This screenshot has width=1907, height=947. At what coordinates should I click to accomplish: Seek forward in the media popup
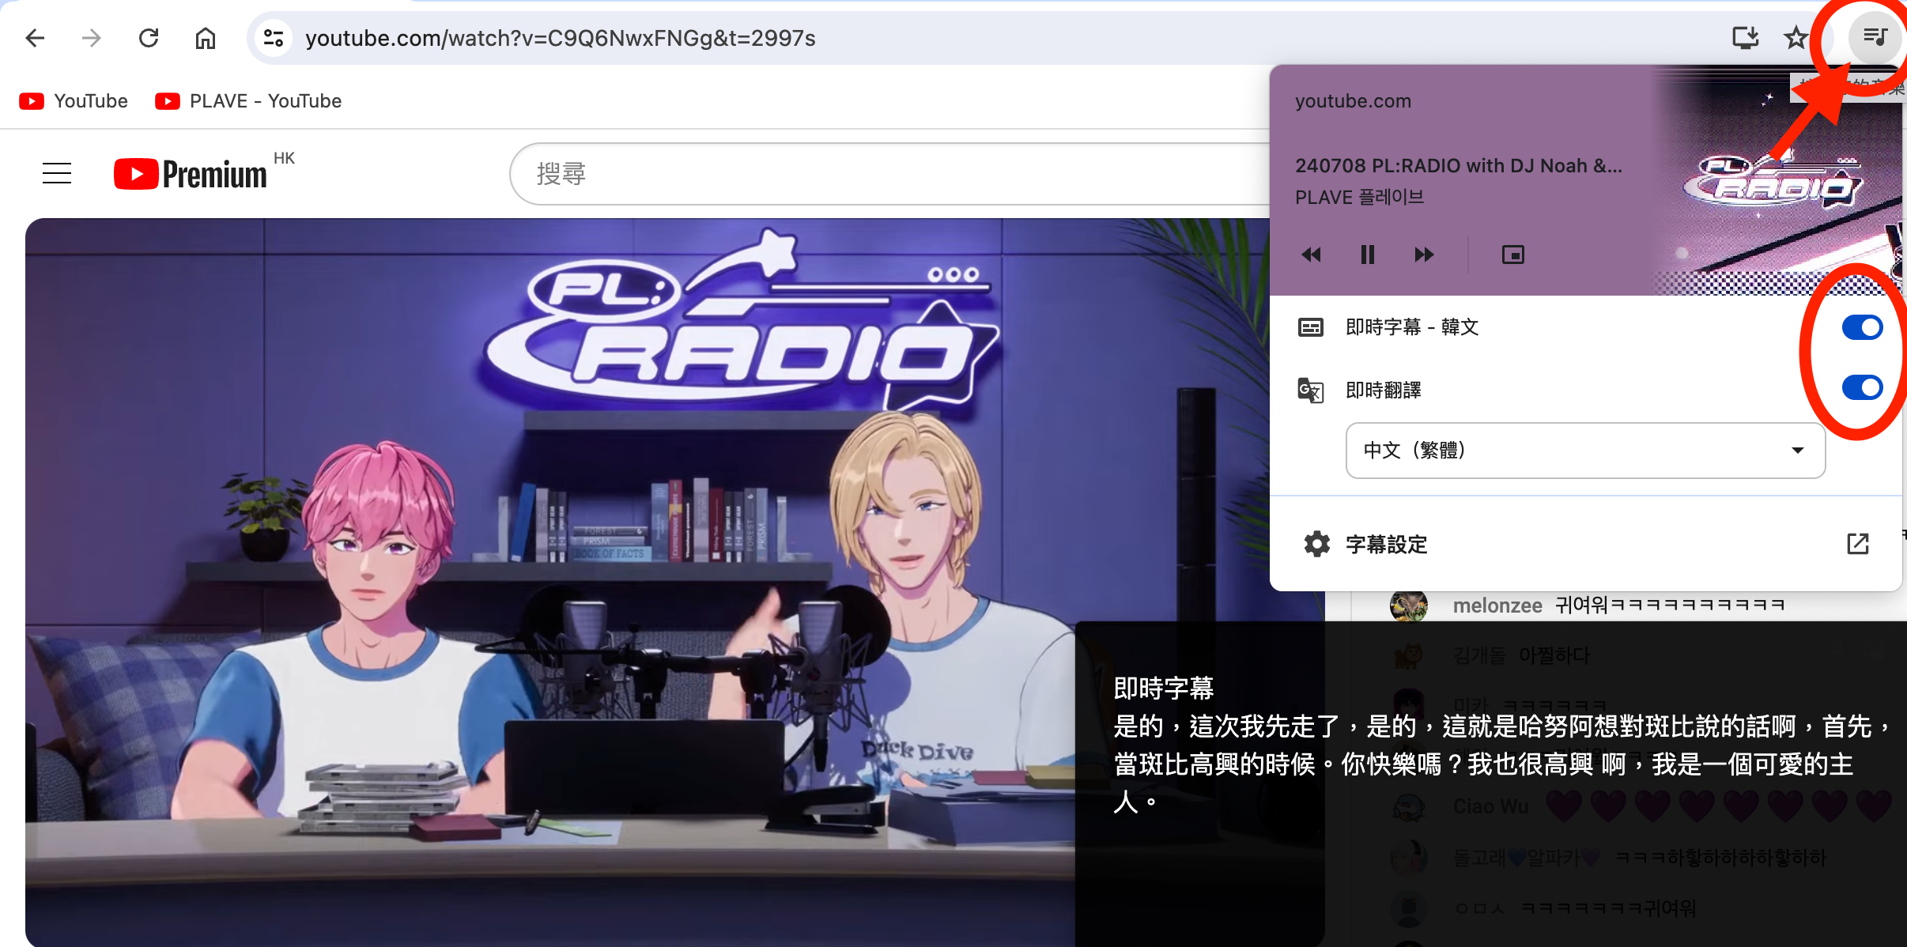1424,255
